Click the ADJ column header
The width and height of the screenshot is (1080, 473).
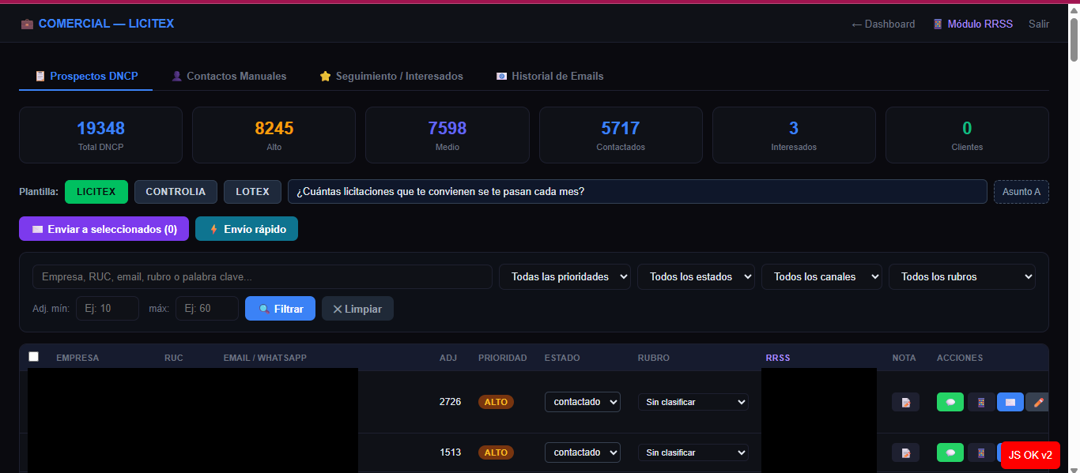point(448,358)
